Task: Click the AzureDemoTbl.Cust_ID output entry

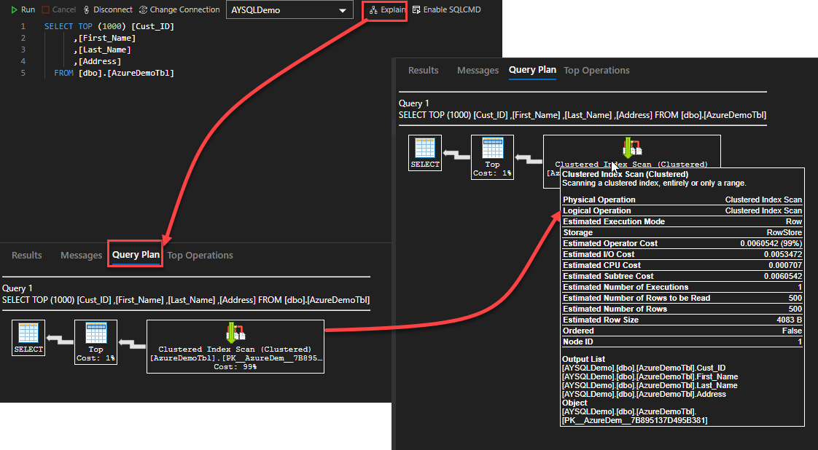Action: click(644, 368)
